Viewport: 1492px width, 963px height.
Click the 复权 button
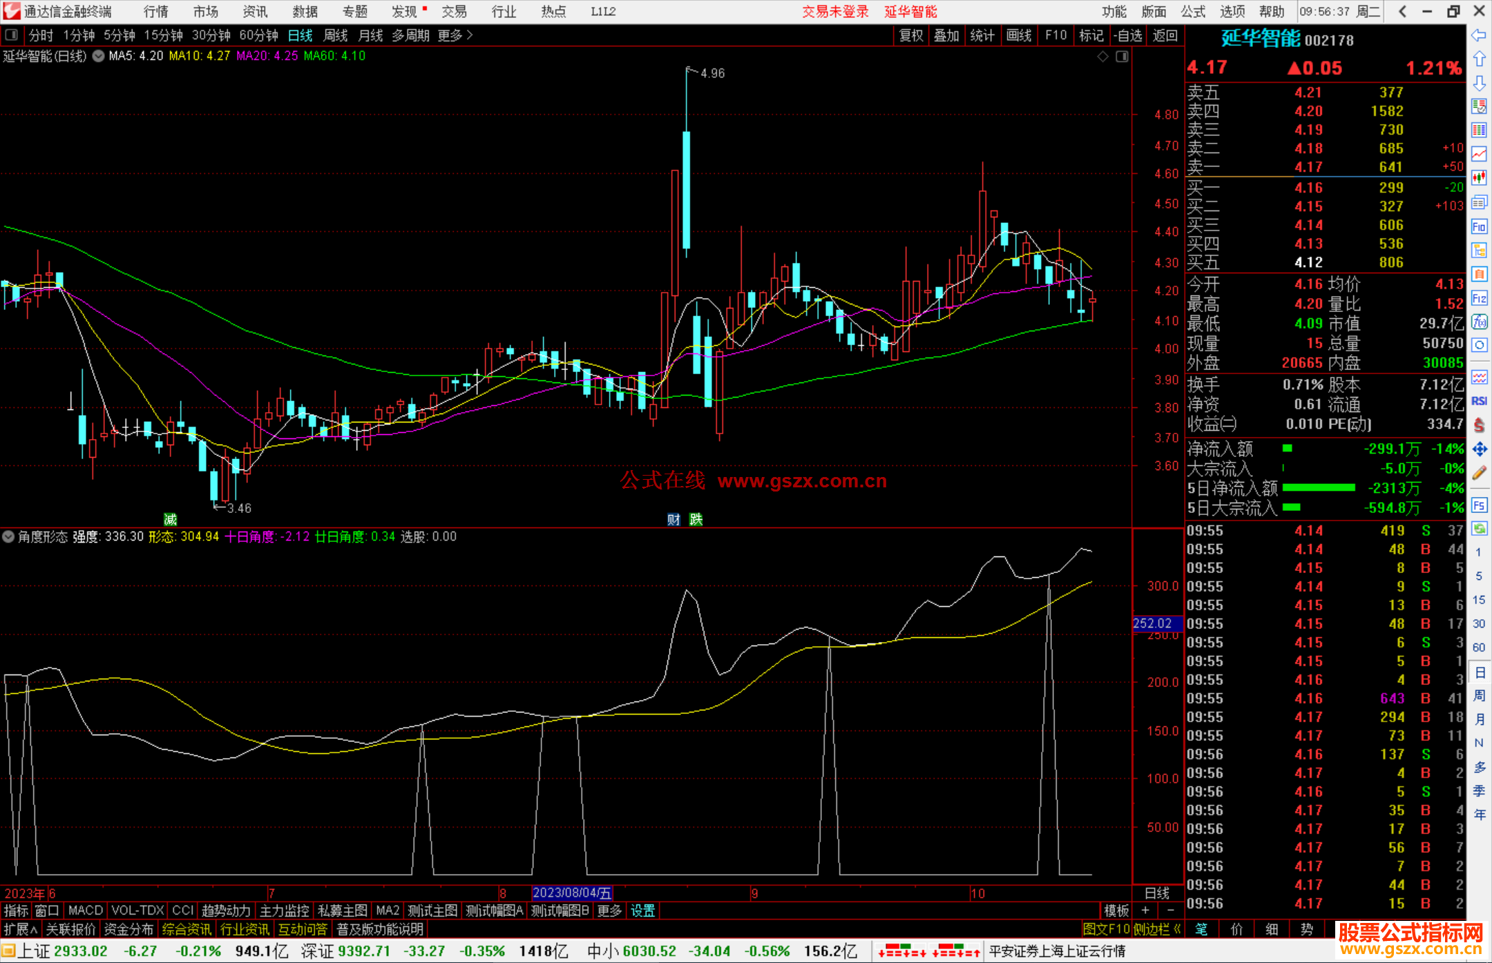pos(911,35)
